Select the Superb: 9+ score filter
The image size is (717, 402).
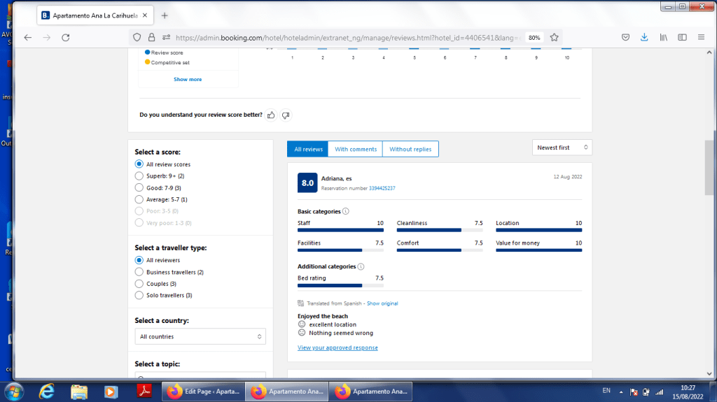(x=139, y=176)
